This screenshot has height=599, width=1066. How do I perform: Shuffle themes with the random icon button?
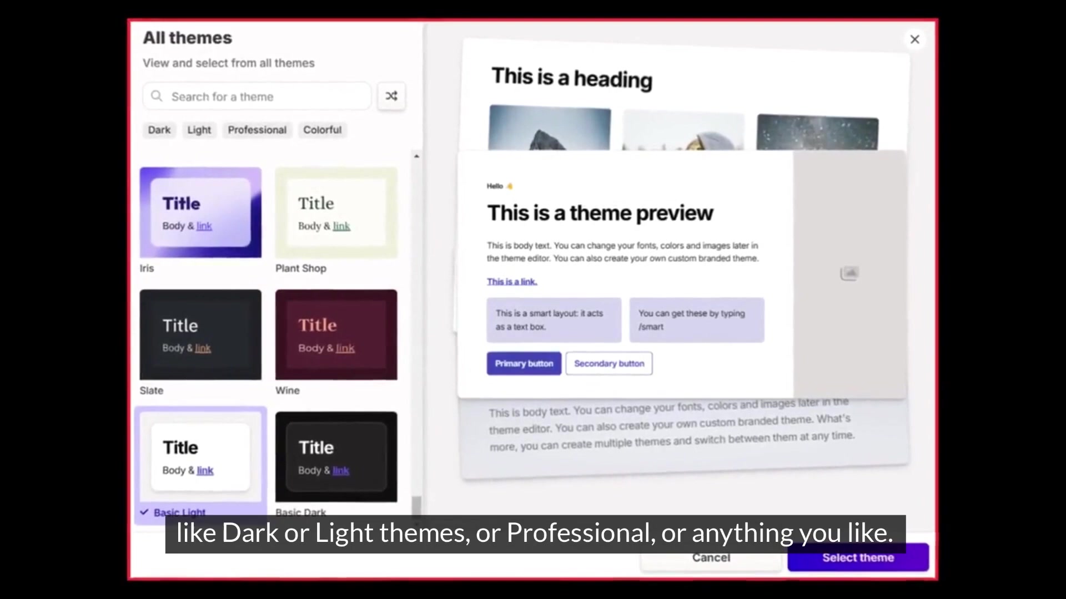(x=391, y=96)
